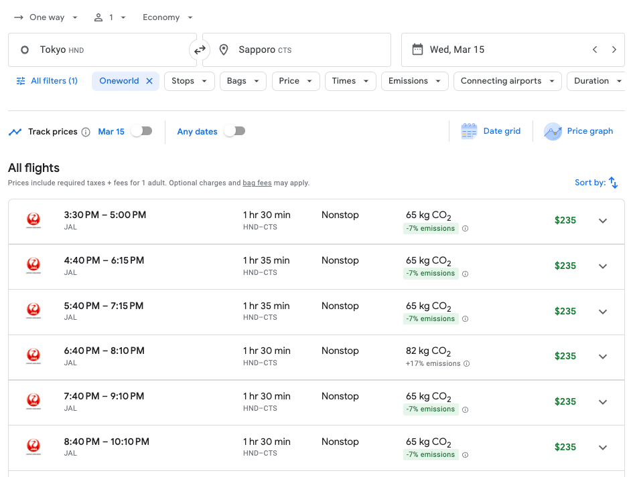
Task: Open the Economy cabin class menu
Action: click(167, 17)
